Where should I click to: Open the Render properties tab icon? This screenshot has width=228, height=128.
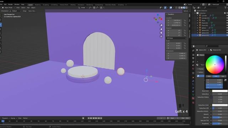[x=193, y=55]
